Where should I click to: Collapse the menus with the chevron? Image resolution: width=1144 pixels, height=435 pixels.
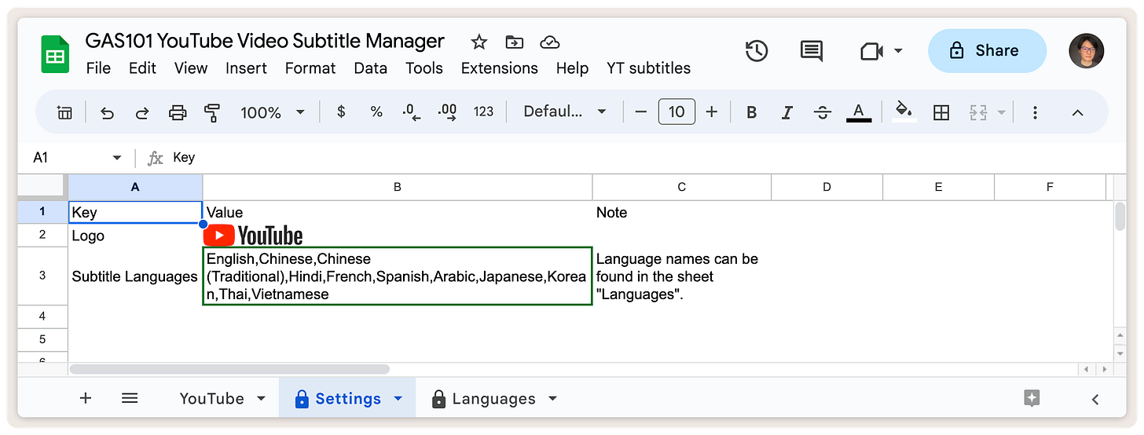[1077, 112]
